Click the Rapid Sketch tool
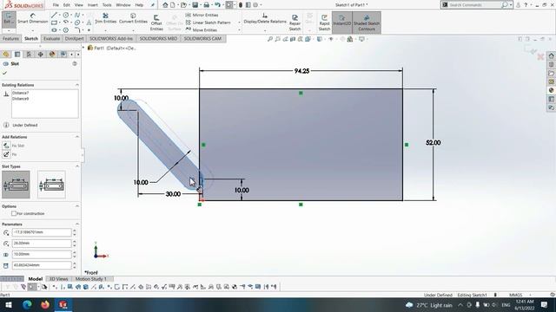The width and height of the screenshot is (556, 312). pos(324,23)
